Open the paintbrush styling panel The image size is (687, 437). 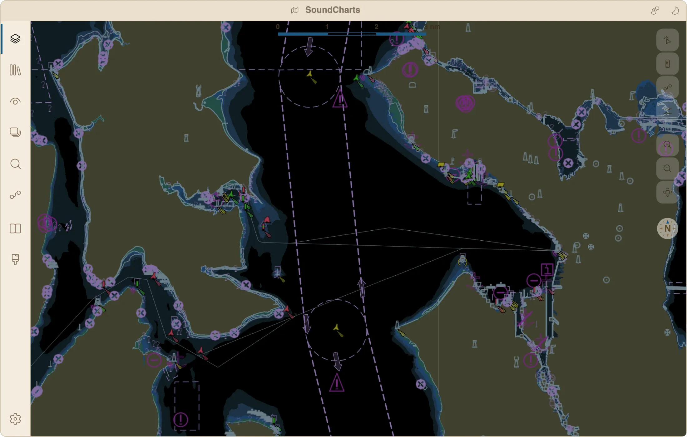click(15, 259)
